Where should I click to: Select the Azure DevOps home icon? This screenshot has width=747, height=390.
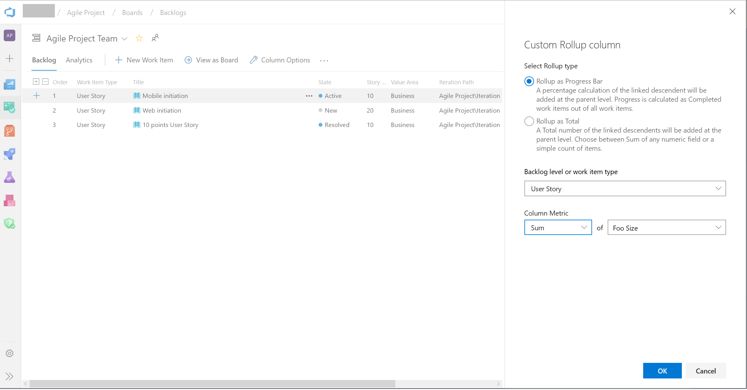pos(10,12)
